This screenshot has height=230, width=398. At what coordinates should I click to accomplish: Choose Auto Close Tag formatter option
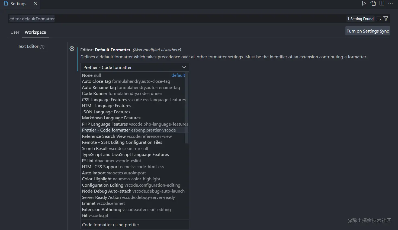[133, 81]
